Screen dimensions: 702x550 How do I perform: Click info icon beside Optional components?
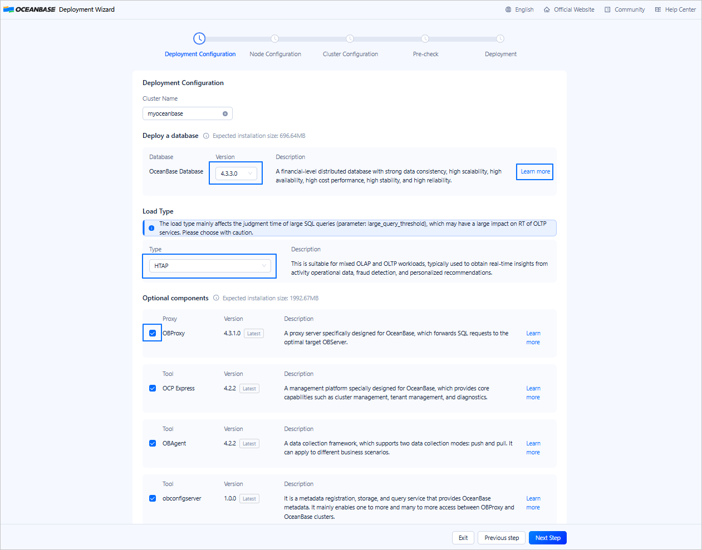coord(216,298)
